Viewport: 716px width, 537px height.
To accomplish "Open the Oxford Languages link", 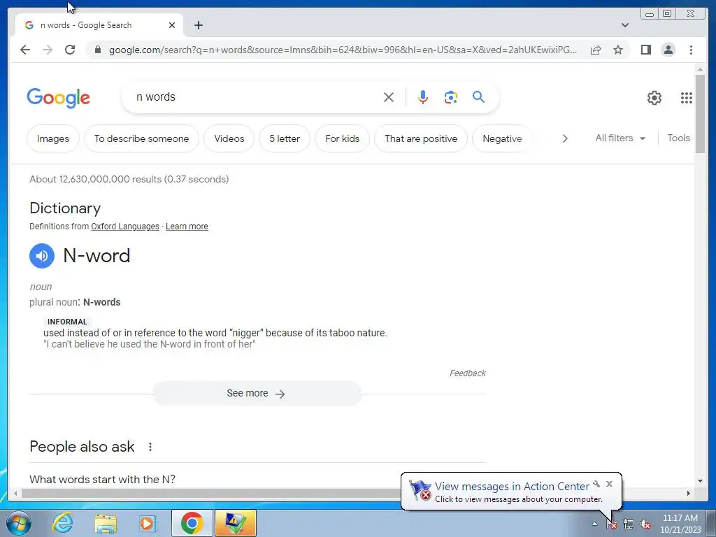I will [x=125, y=227].
